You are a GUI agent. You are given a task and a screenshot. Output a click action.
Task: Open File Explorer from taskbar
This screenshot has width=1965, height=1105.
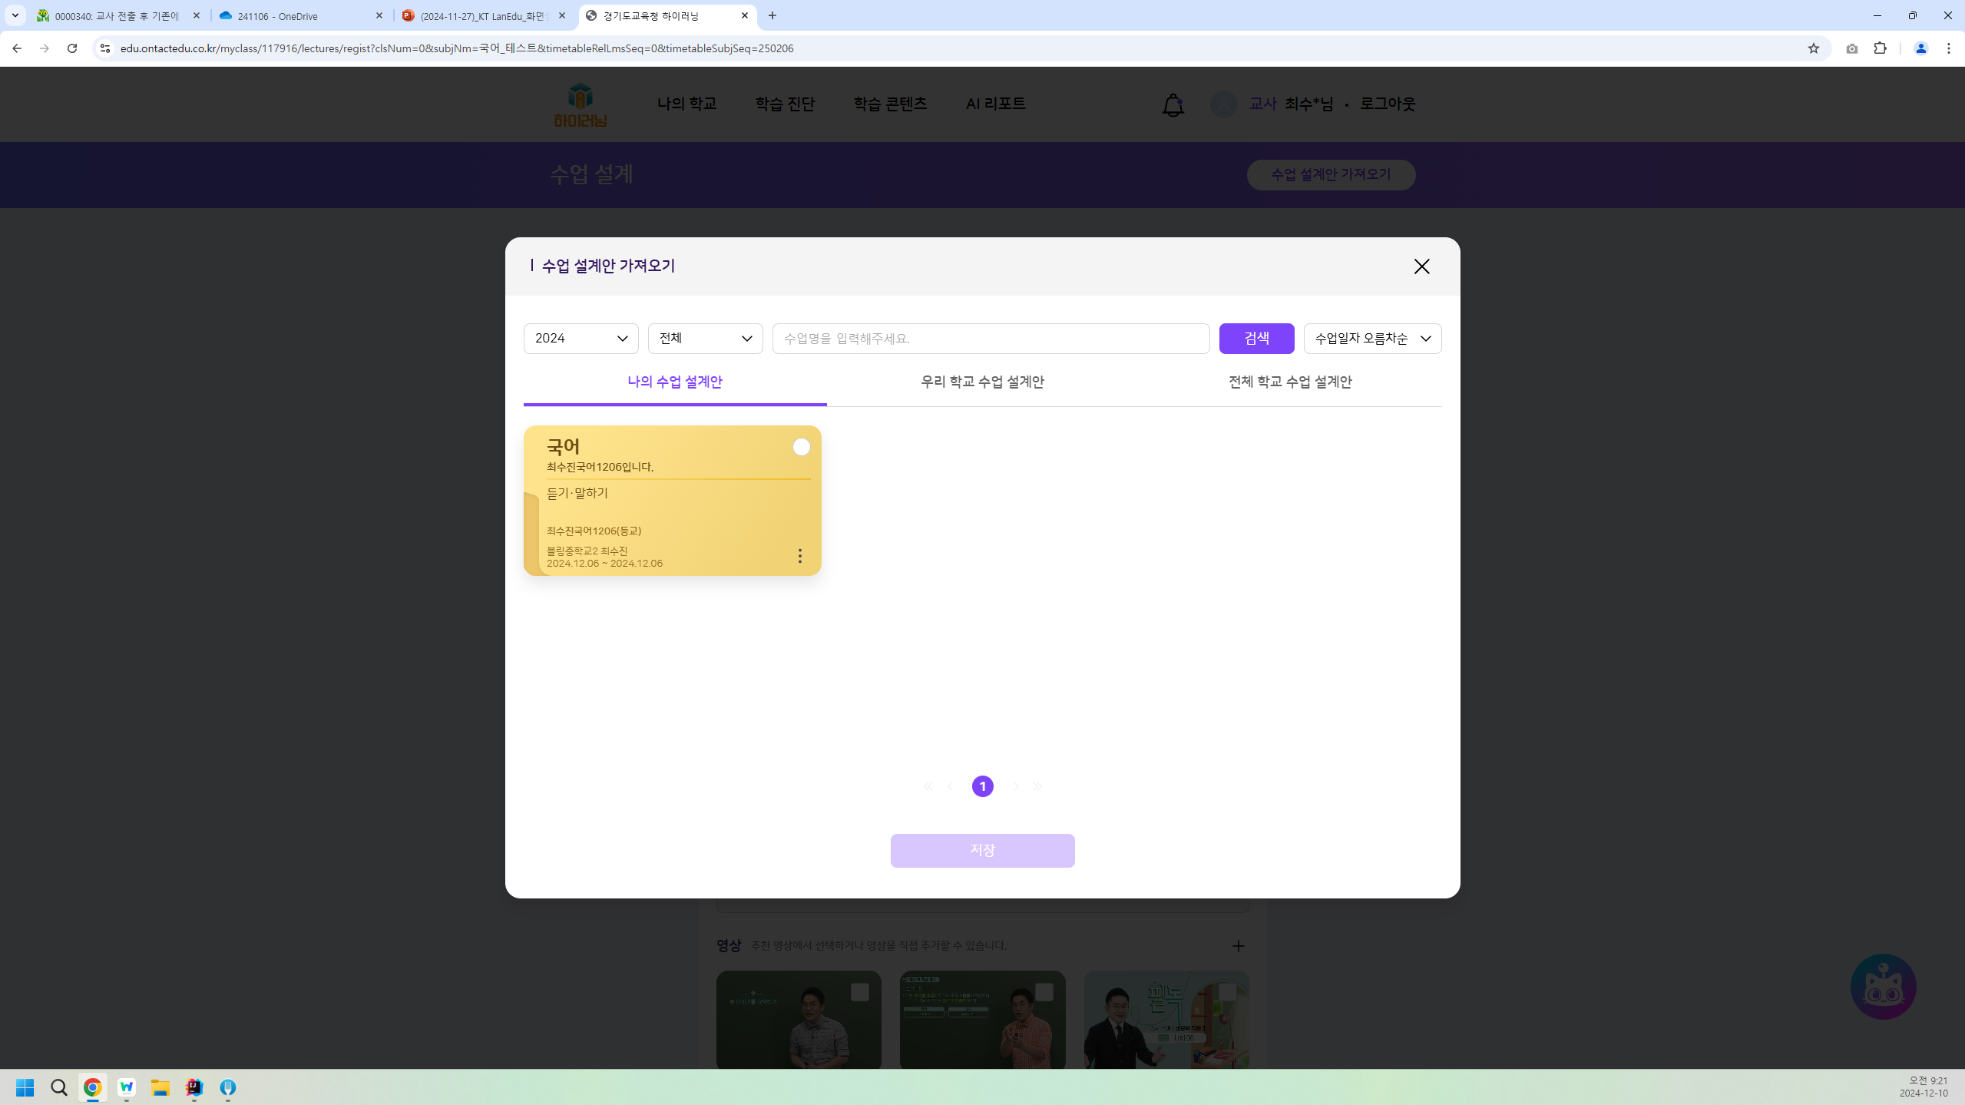click(x=160, y=1087)
